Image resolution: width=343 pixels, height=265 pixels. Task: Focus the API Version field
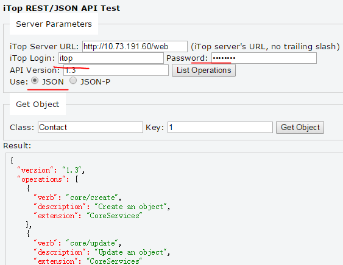(x=116, y=71)
